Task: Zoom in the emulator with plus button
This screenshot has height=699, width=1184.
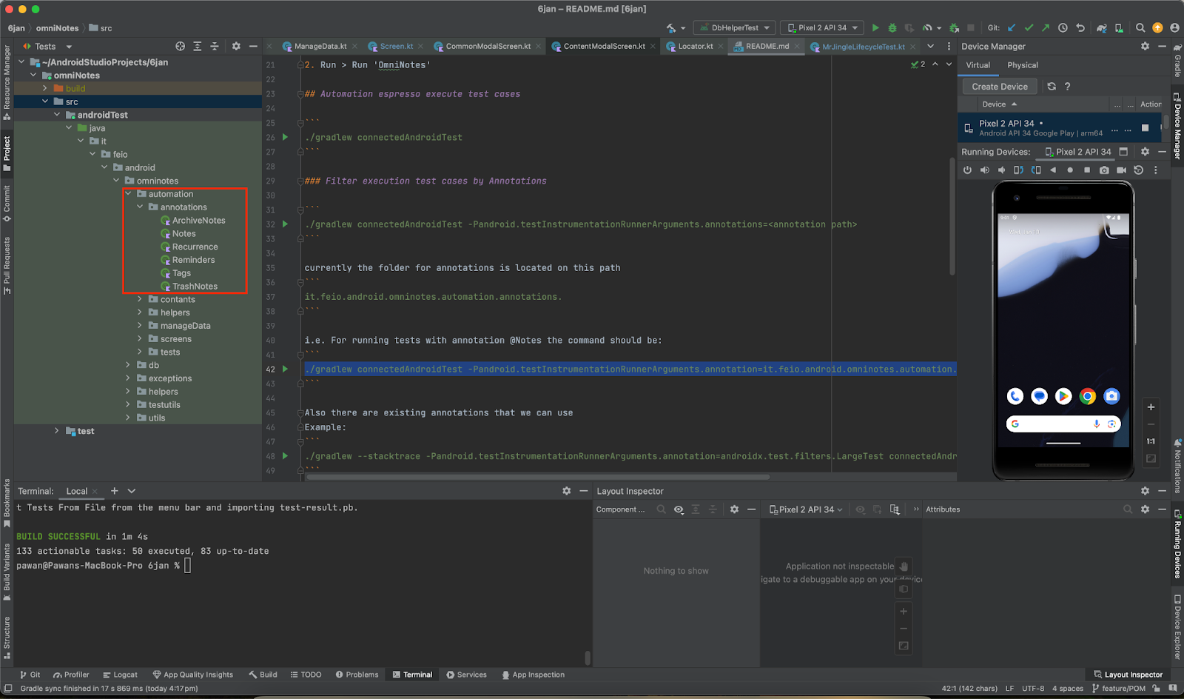Action: click(x=1151, y=407)
